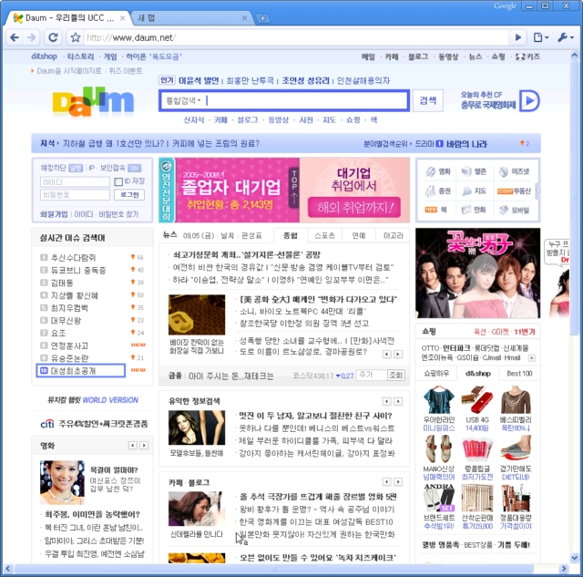This screenshot has height=577, width=583.
Task: Open the 만화 service icon
Action: (x=474, y=210)
